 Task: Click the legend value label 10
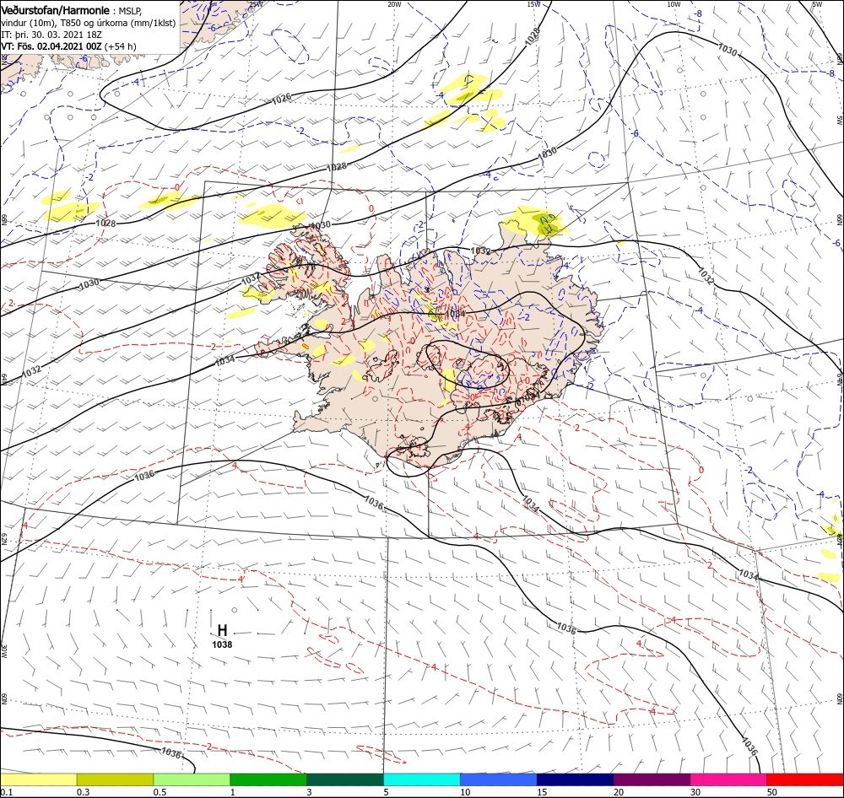pyautogui.click(x=465, y=792)
